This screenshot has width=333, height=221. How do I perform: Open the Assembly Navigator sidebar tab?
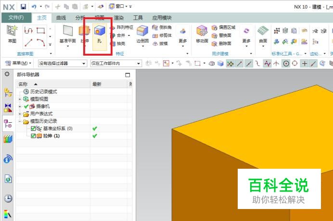(x=8, y=93)
